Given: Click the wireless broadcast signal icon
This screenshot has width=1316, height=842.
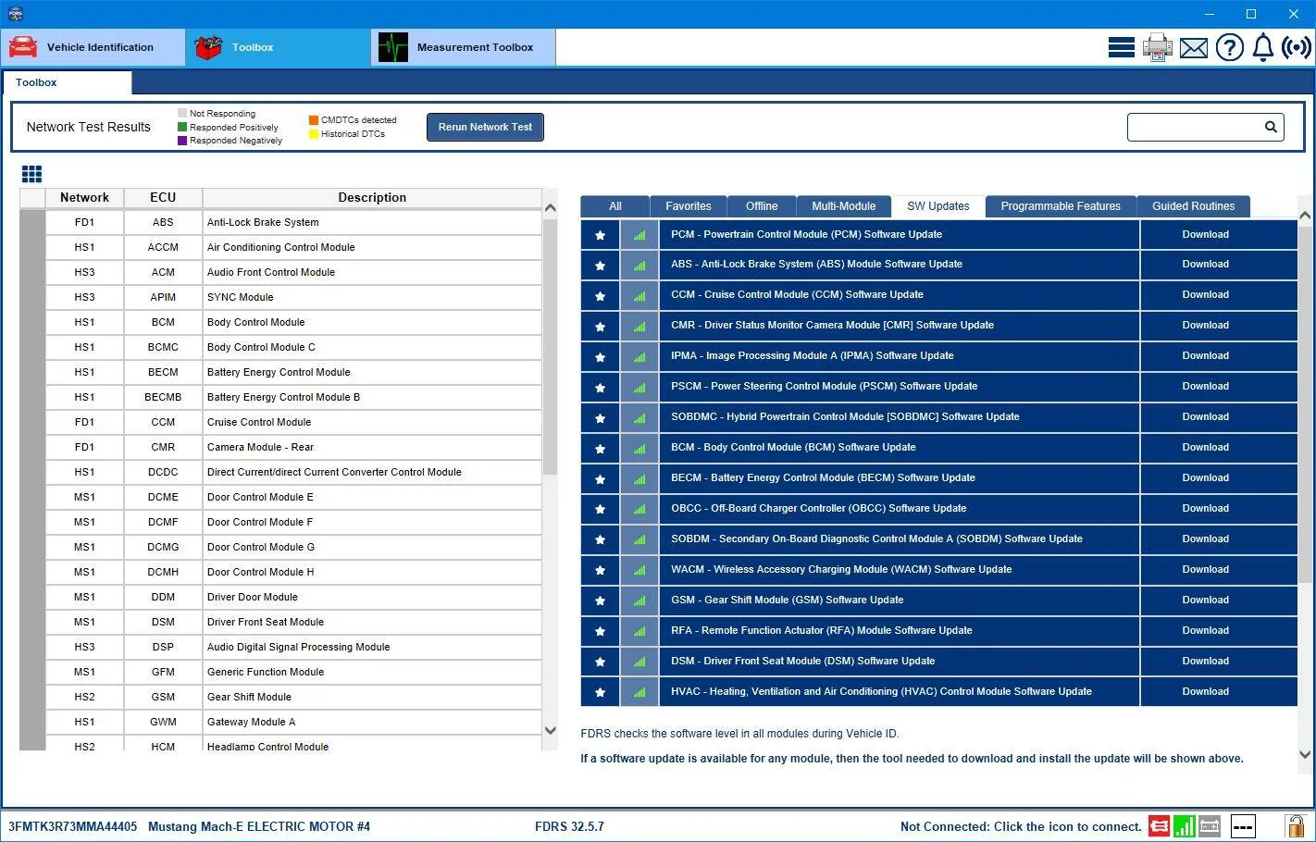Looking at the screenshot, I should coord(1297,47).
